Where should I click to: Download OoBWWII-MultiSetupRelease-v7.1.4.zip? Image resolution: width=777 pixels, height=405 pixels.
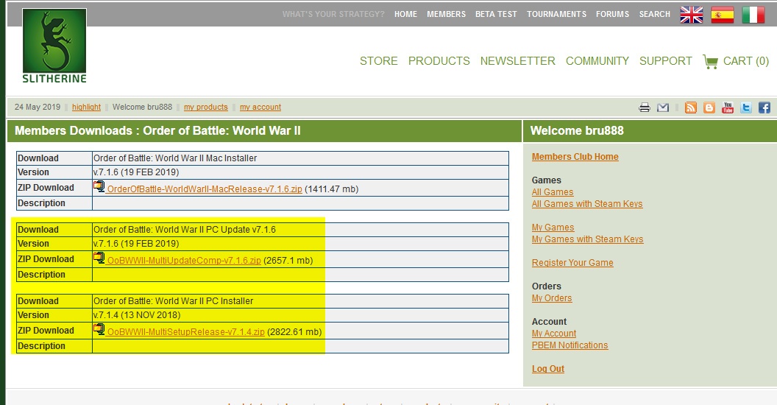click(186, 331)
